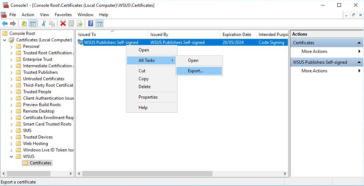
Task: Expand the Smart Card Trusted Roots node
Action: (12, 124)
